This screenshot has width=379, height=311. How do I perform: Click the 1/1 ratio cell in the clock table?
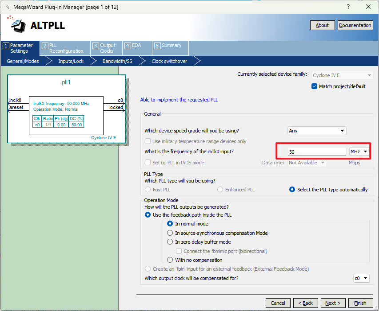click(x=48, y=124)
